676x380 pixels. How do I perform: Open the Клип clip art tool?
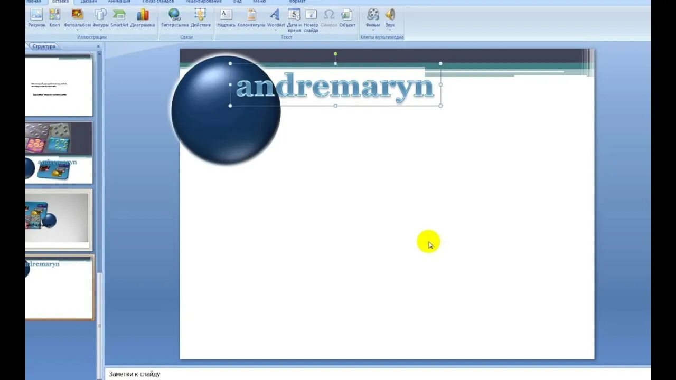pyautogui.click(x=54, y=18)
